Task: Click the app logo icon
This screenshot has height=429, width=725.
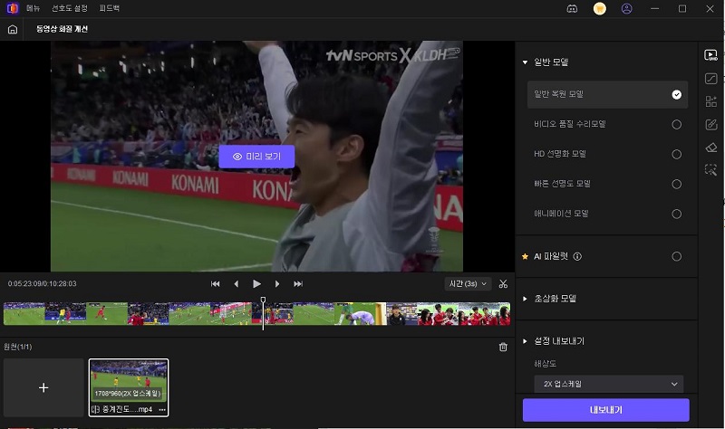Action: (x=13, y=8)
